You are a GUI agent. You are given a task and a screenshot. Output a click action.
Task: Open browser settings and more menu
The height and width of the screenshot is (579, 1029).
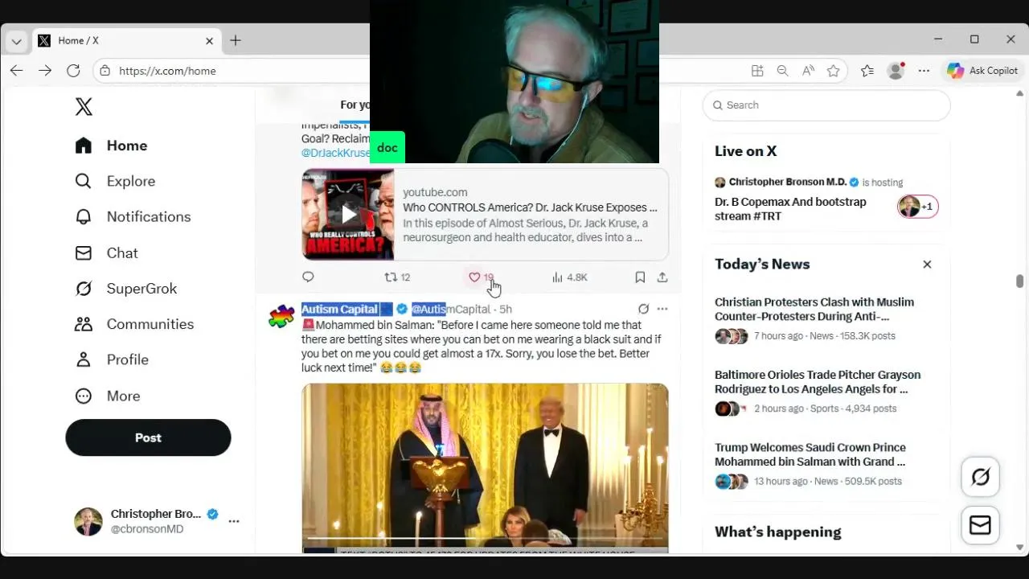(x=924, y=71)
